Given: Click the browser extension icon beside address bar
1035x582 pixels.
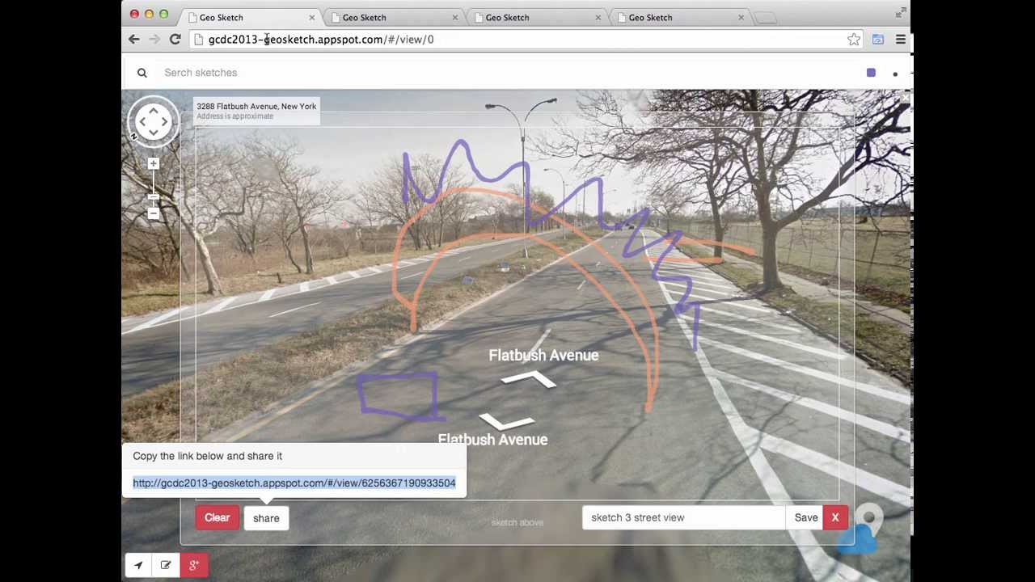Looking at the screenshot, I should [878, 39].
